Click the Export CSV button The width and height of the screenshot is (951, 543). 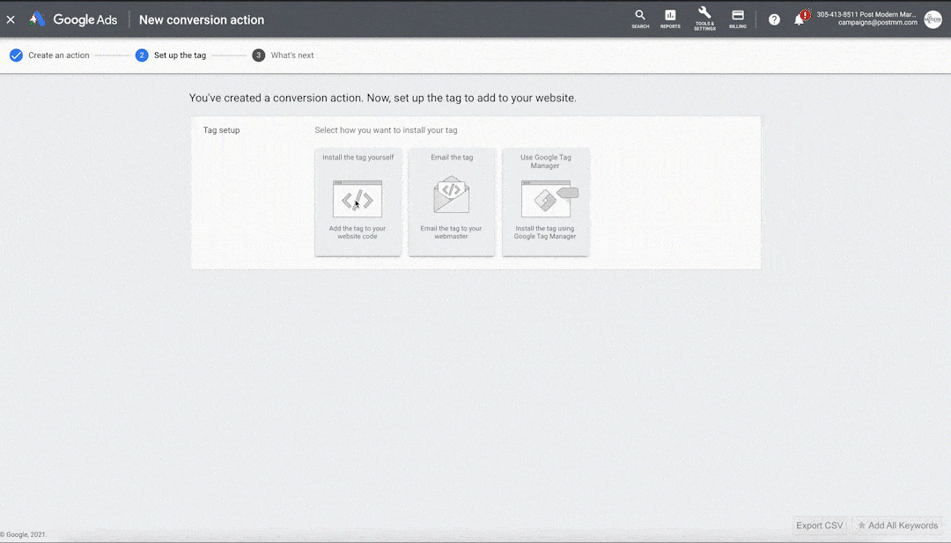(819, 525)
